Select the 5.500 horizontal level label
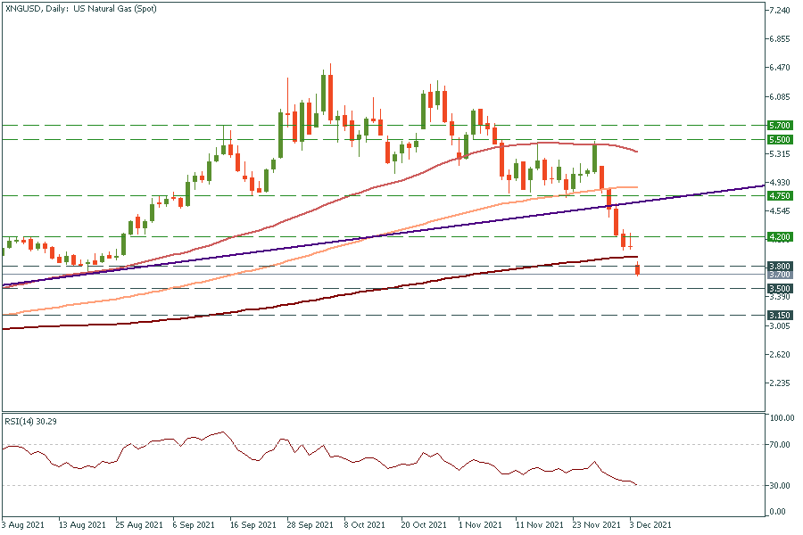 click(x=781, y=140)
